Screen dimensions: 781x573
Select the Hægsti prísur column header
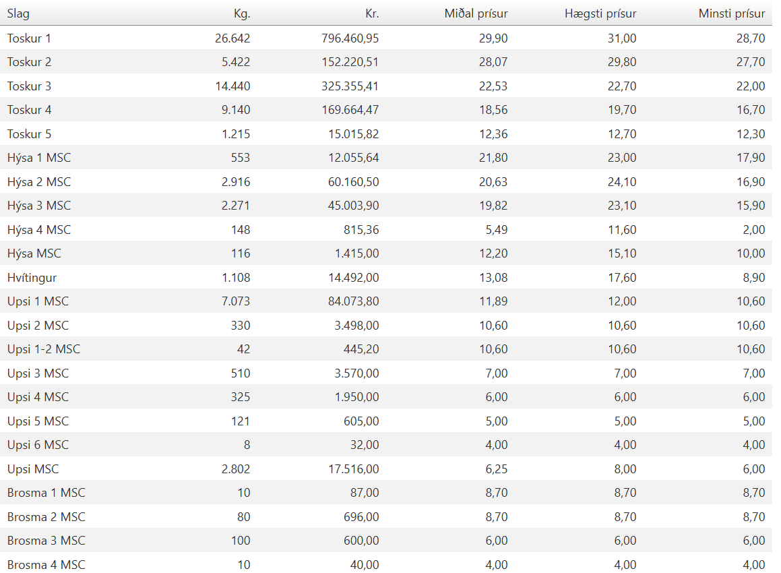point(600,14)
